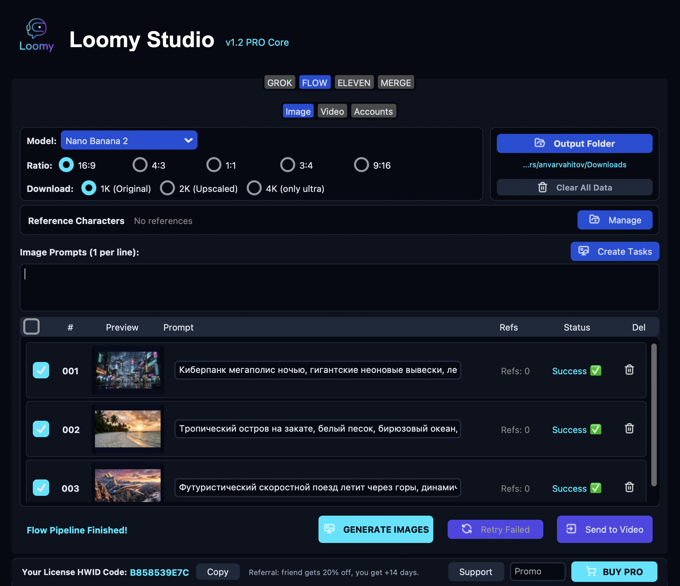Edit the prompt field for task 001
The image size is (680, 586).
tap(318, 370)
